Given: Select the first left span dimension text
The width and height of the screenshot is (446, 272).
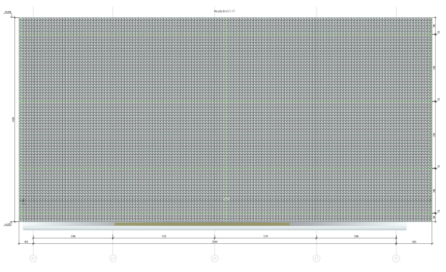Looking at the screenshot, I should coord(73,236).
